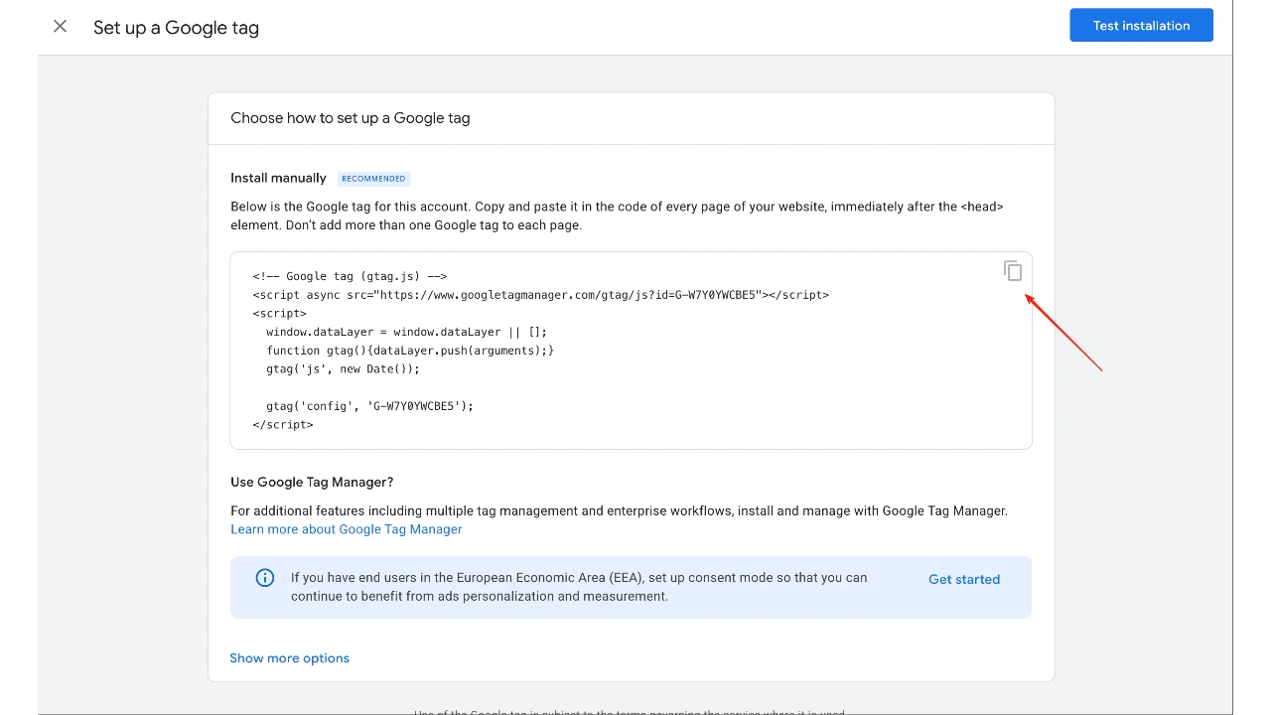Click the gtag('js', new Date()) line
The width and height of the screenshot is (1271, 715).
coord(343,368)
